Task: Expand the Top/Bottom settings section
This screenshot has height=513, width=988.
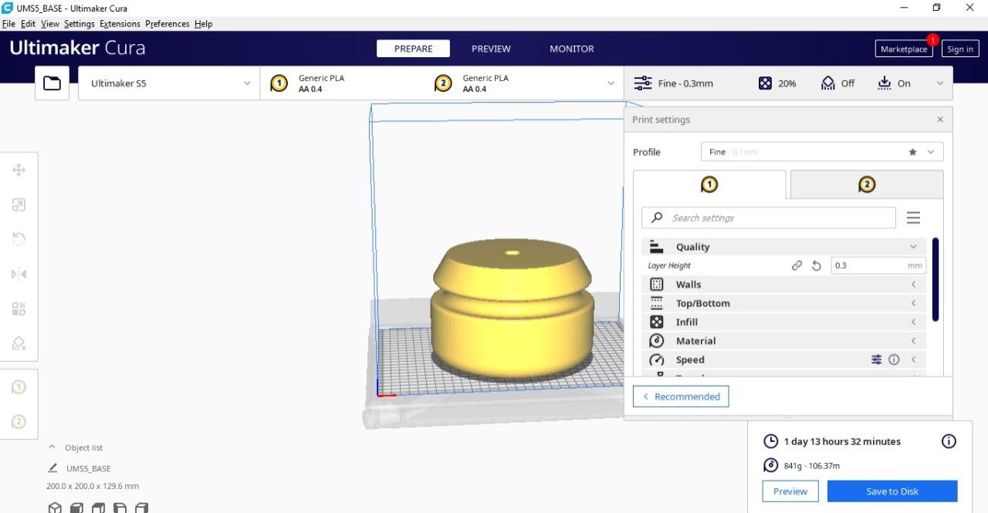Action: pos(783,303)
